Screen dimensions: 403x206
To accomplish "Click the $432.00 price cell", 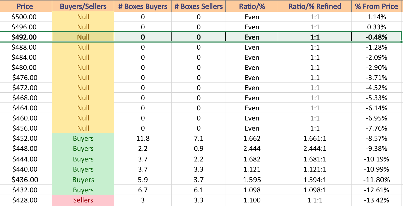I will coord(26,190).
